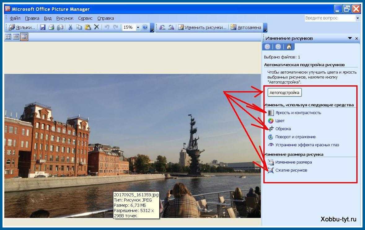Click the zoom percentage field showing 15%

(x=129, y=28)
